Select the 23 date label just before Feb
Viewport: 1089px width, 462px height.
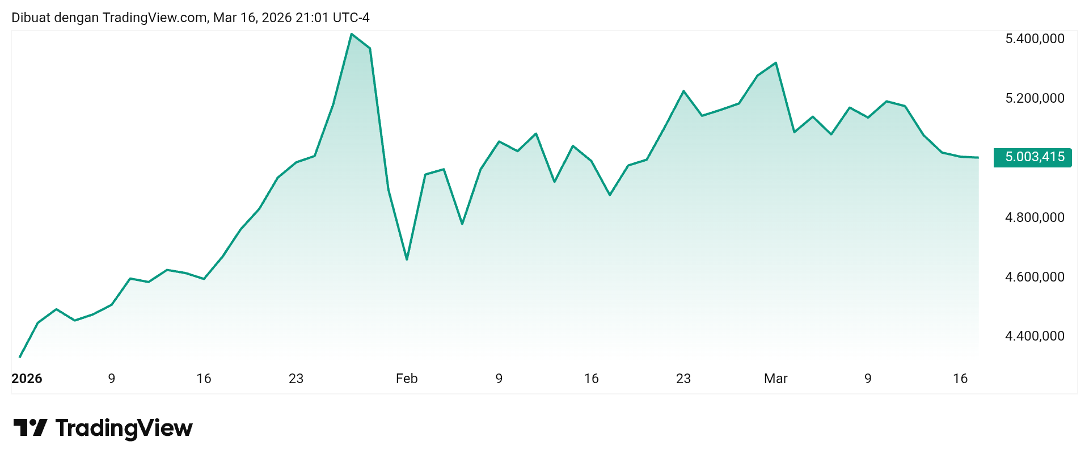[x=296, y=379]
